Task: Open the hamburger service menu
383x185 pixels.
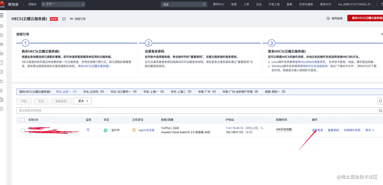Action: pos(2,15)
